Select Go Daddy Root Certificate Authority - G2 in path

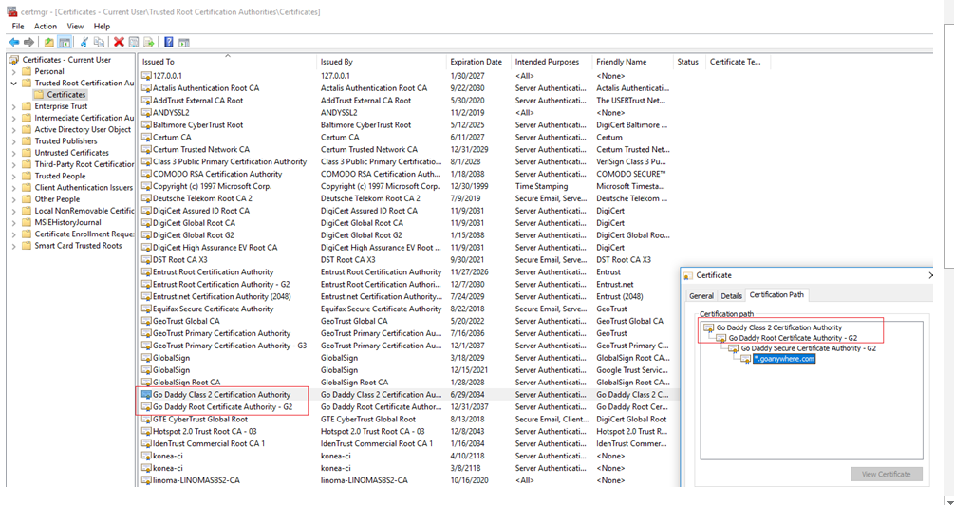pos(793,338)
